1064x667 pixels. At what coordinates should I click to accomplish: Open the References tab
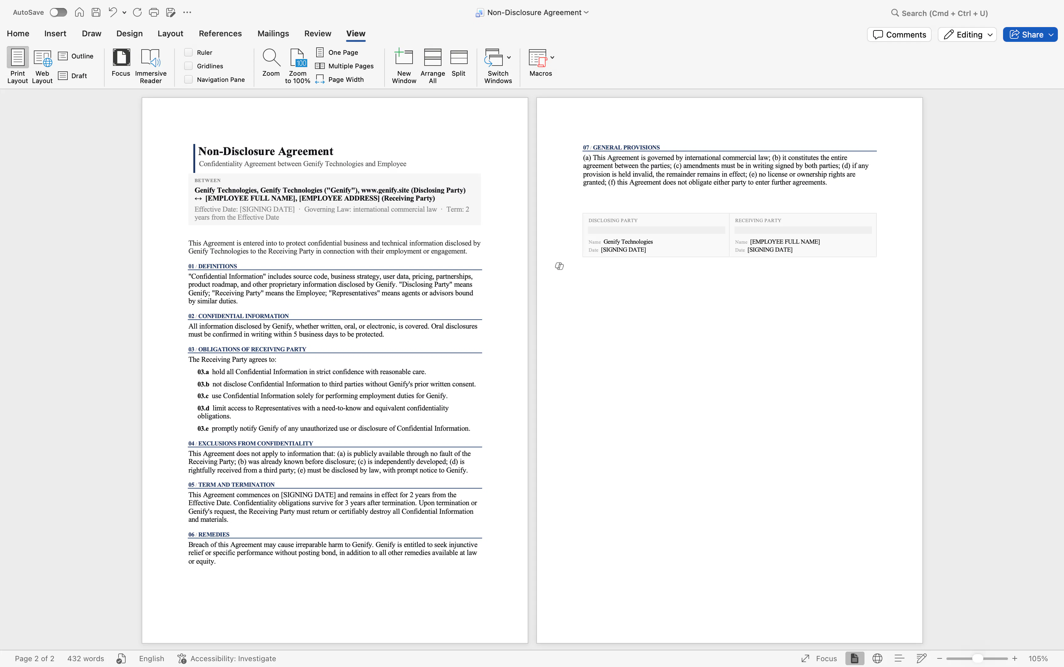coord(220,34)
